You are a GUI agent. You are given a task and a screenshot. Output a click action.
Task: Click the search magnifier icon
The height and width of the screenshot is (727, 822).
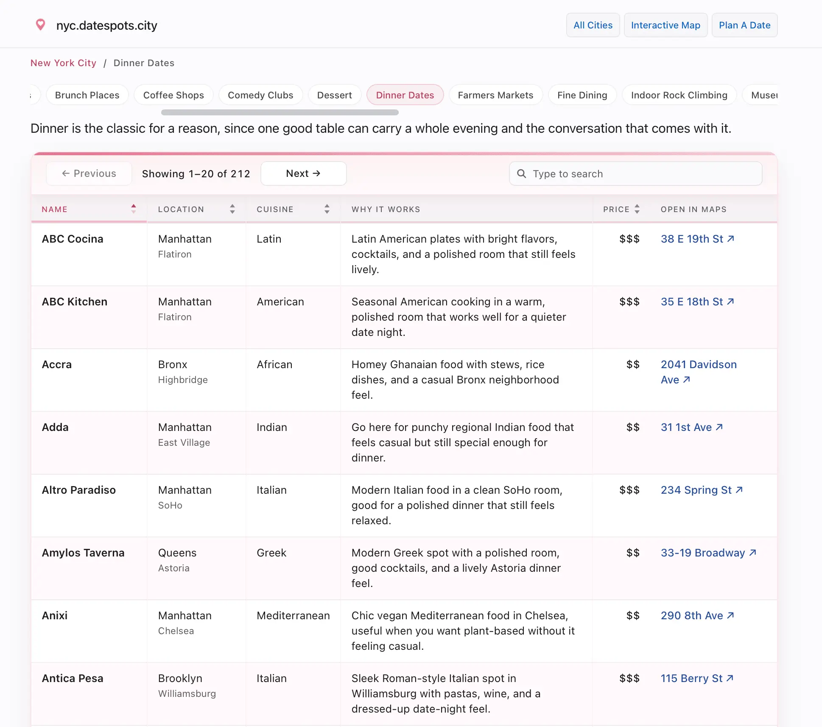pos(521,173)
